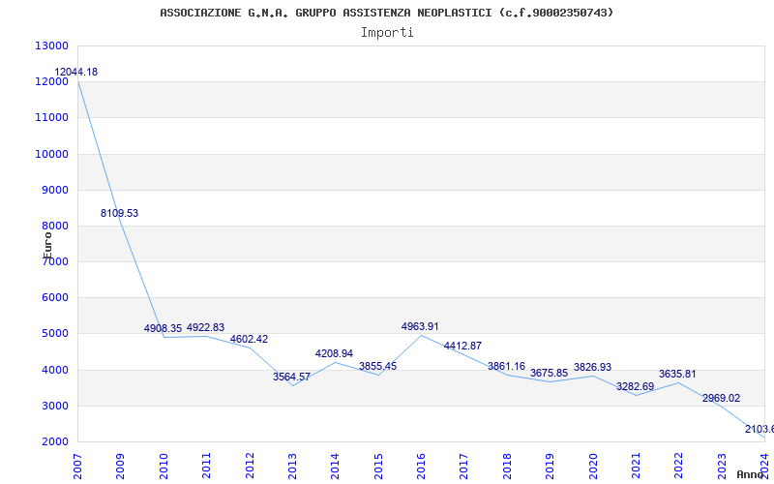Click the 6000 y-axis tick label
Image resolution: width=774 pixels, height=484 pixels.
tap(54, 298)
